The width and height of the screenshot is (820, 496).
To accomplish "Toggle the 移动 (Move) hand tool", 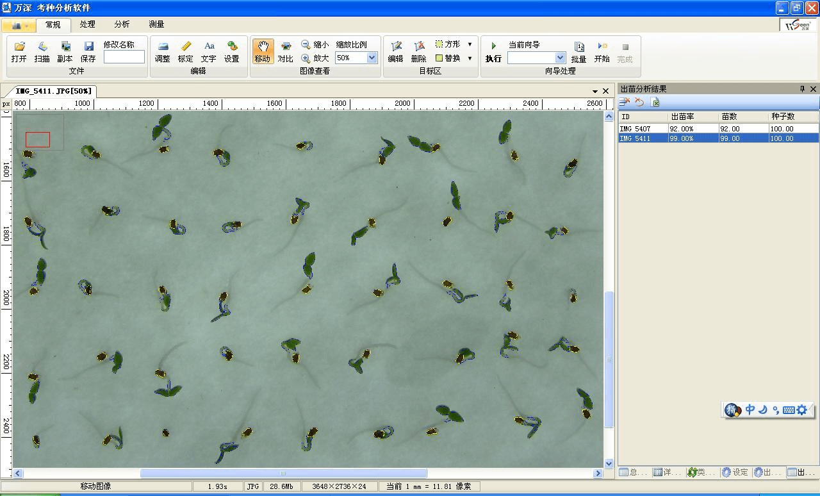I will point(263,51).
